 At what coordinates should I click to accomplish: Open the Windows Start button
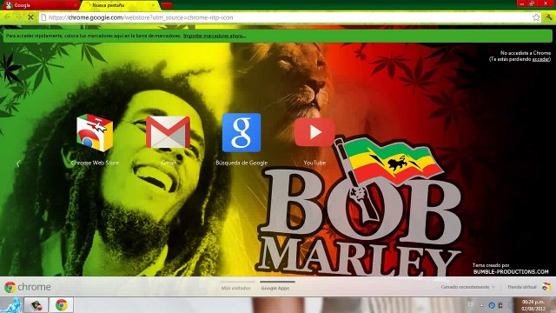[x=10, y=305]
